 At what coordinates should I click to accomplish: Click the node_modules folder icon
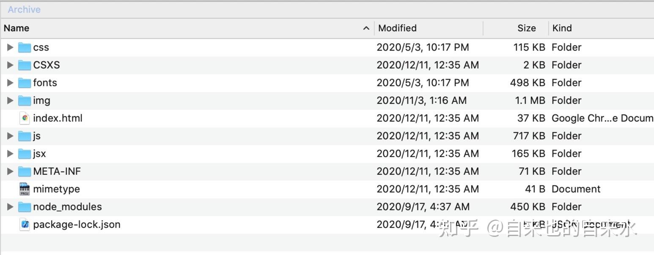click(x=25, y=207)
